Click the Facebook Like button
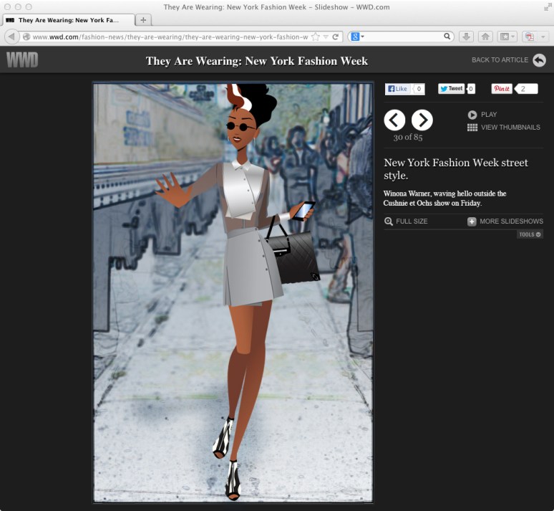Image resolution: width=554 pixels, height=511 pixels. coord(397,89)
